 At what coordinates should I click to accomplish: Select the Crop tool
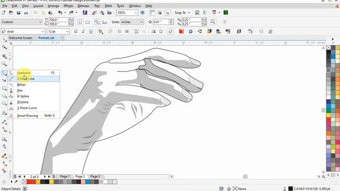[x=4, y=56]
